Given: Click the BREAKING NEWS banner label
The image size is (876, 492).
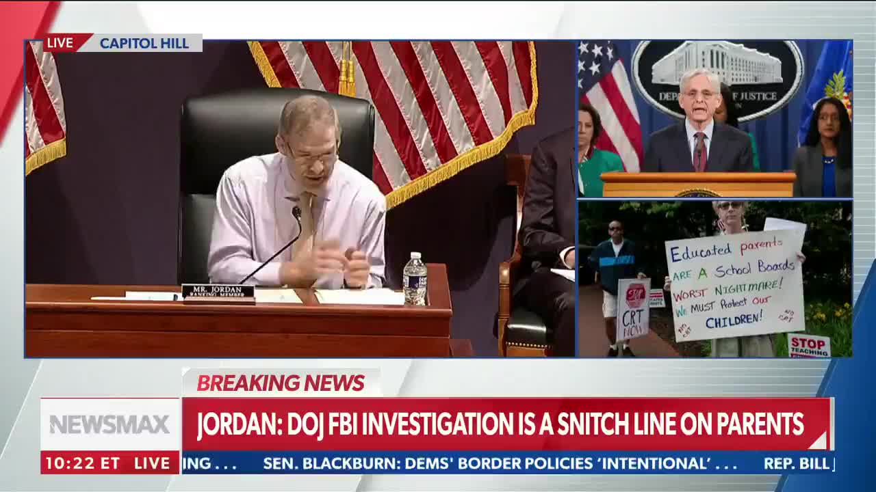Looking at the screenshot, I should [x=281, y=383].
